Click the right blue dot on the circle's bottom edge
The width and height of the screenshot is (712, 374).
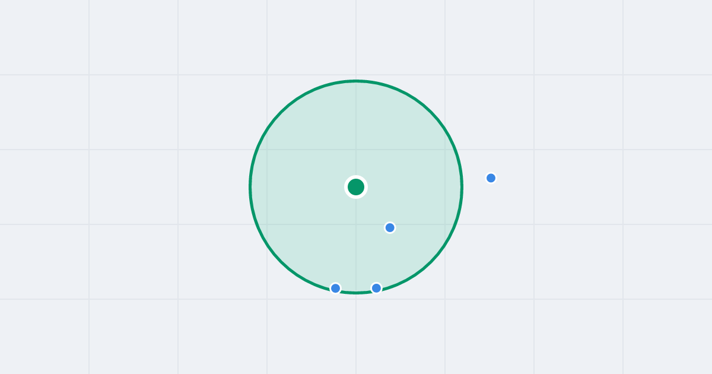[376, 288]
